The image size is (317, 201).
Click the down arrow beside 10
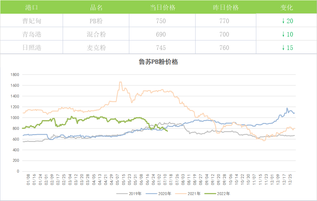coord(283,34)
